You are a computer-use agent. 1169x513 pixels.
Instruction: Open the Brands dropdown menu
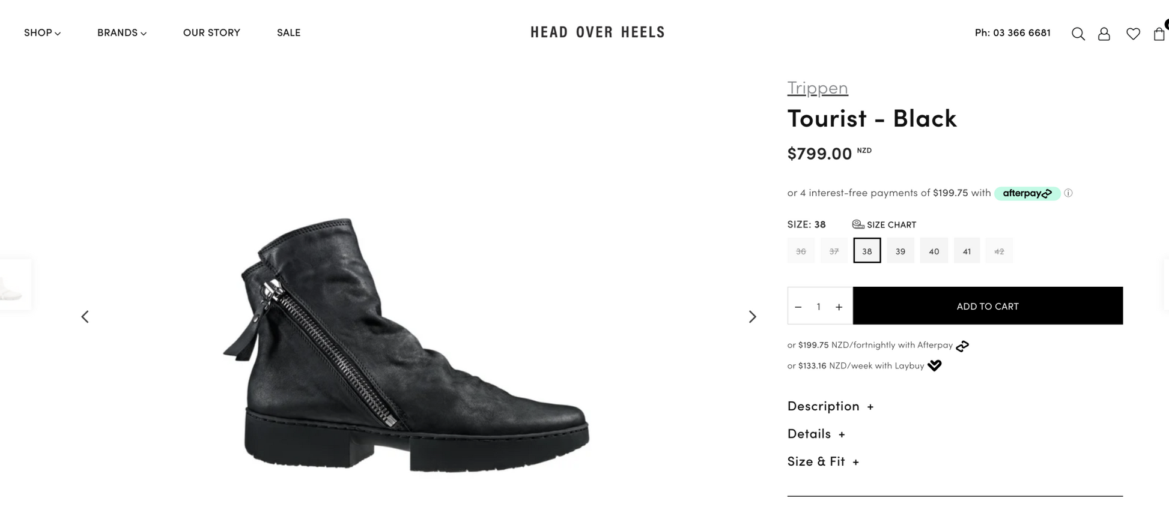(121, 32)
